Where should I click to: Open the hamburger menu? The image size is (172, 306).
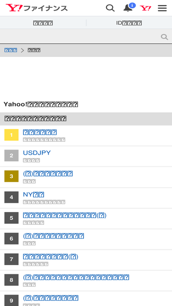click(162, 8)
